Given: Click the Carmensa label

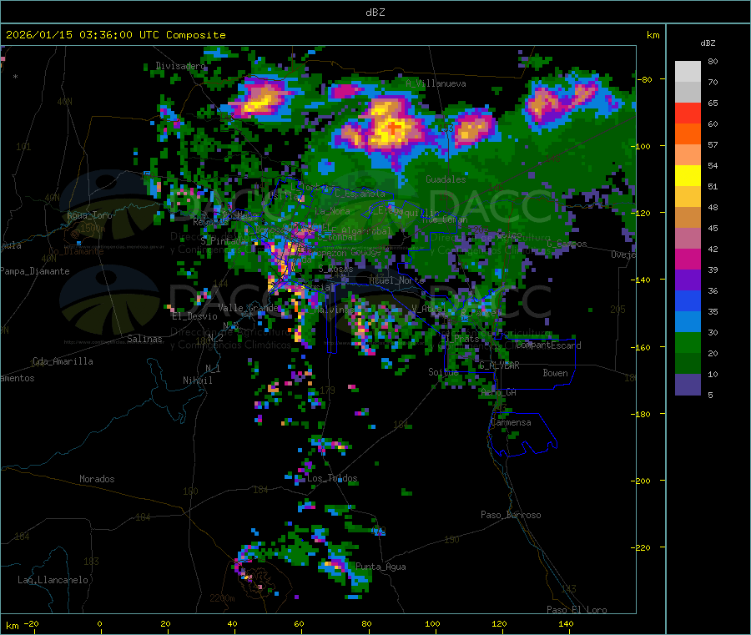Looking at the screenshot, I should [511, 422].
